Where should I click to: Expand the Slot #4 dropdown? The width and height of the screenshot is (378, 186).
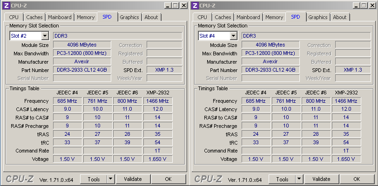233,36
